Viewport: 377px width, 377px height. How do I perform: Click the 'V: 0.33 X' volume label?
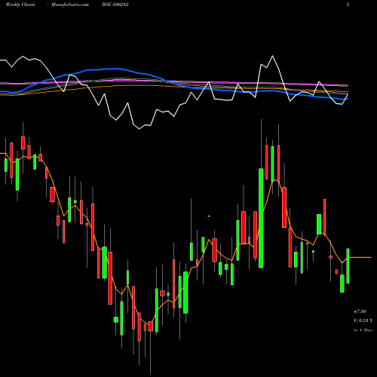pos(363,320)
